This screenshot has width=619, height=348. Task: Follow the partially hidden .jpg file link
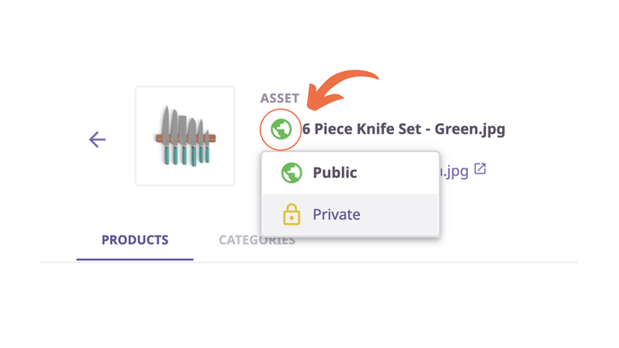click(x=454, y=171)
